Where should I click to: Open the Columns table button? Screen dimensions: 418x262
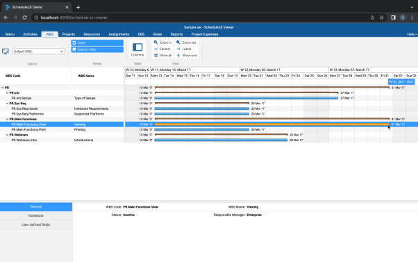pos(137,49)
